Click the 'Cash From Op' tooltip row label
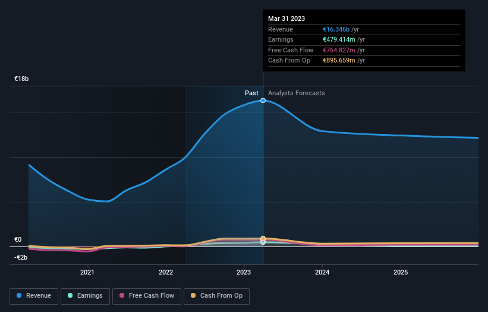Screen dimensions: 488x312 click(x=289, y=61)
